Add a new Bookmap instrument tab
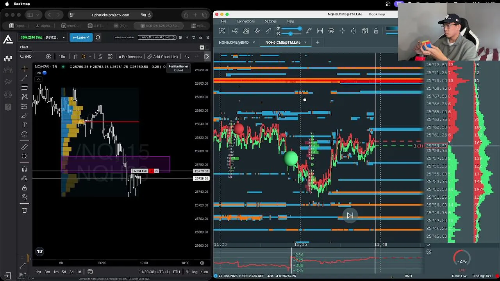This screenshot has height=281, width=500. pos(318,42)
